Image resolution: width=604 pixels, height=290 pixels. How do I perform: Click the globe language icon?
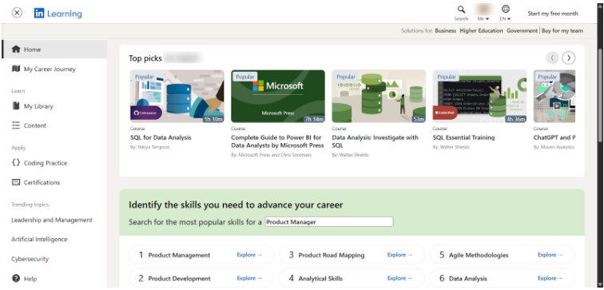click(506, 10)
